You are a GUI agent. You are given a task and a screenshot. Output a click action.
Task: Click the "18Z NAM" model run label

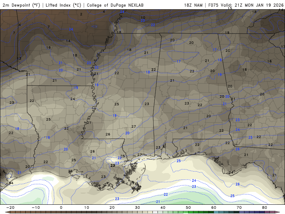coord(193,5)
